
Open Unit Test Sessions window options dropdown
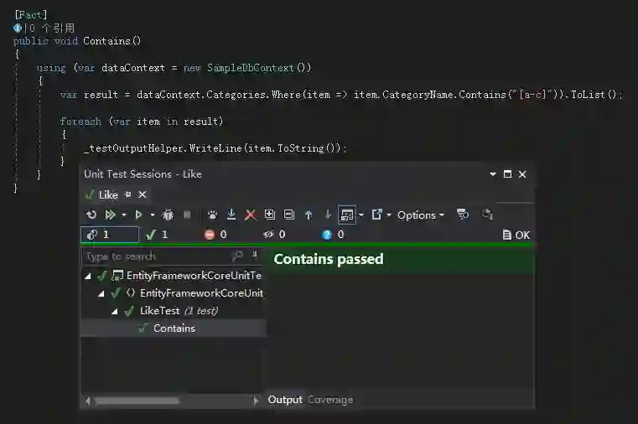click(493, 174)
